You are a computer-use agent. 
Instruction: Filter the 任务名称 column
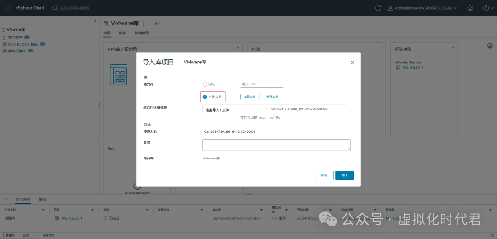[x=43, y=210]
